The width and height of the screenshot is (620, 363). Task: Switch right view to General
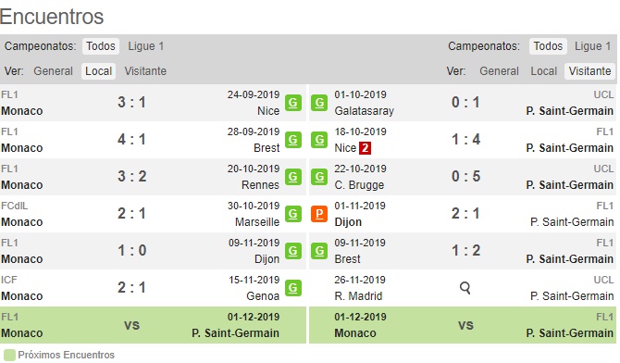(499, 71)
